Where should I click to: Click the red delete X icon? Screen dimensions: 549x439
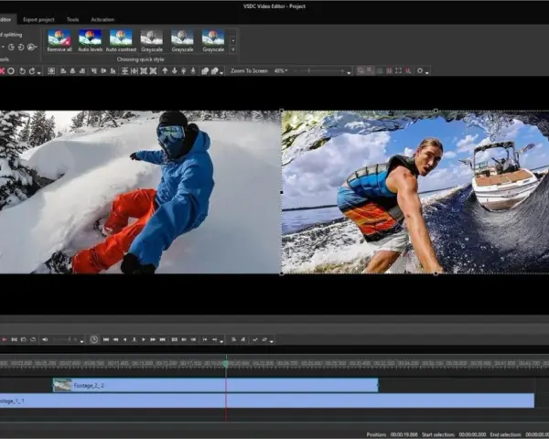(2, 71)
